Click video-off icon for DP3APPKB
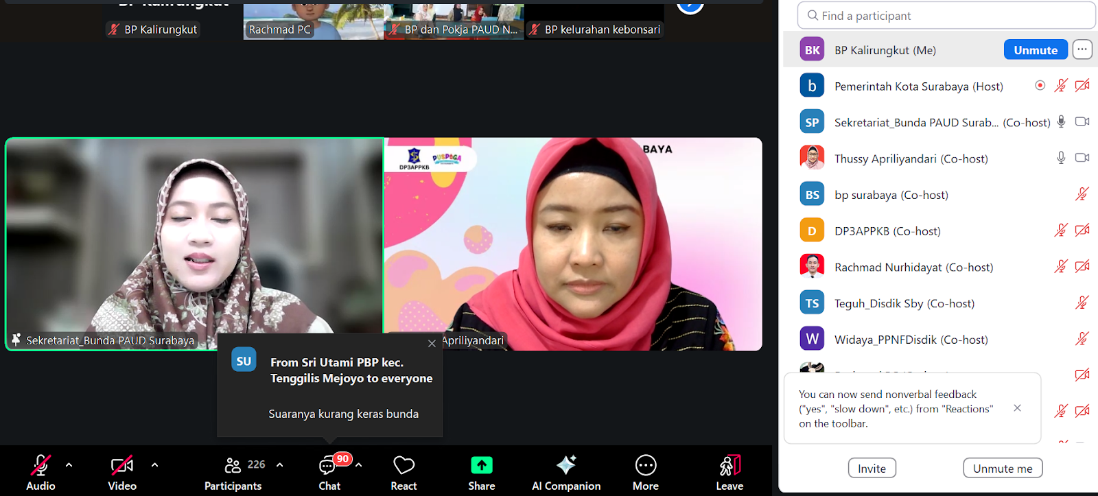This screenshot has height=496, width=1098. (x=1082, y=231)
